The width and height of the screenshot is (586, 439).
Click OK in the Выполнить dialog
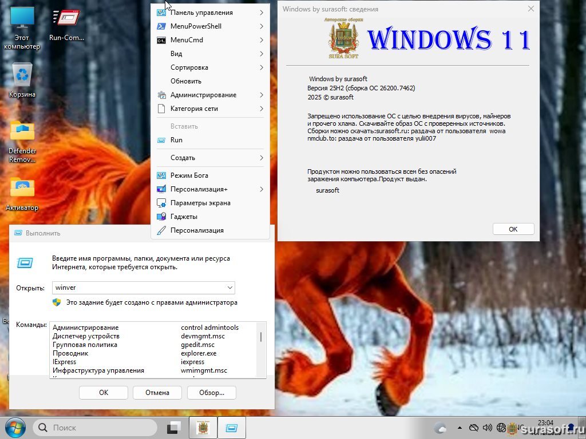104,392
